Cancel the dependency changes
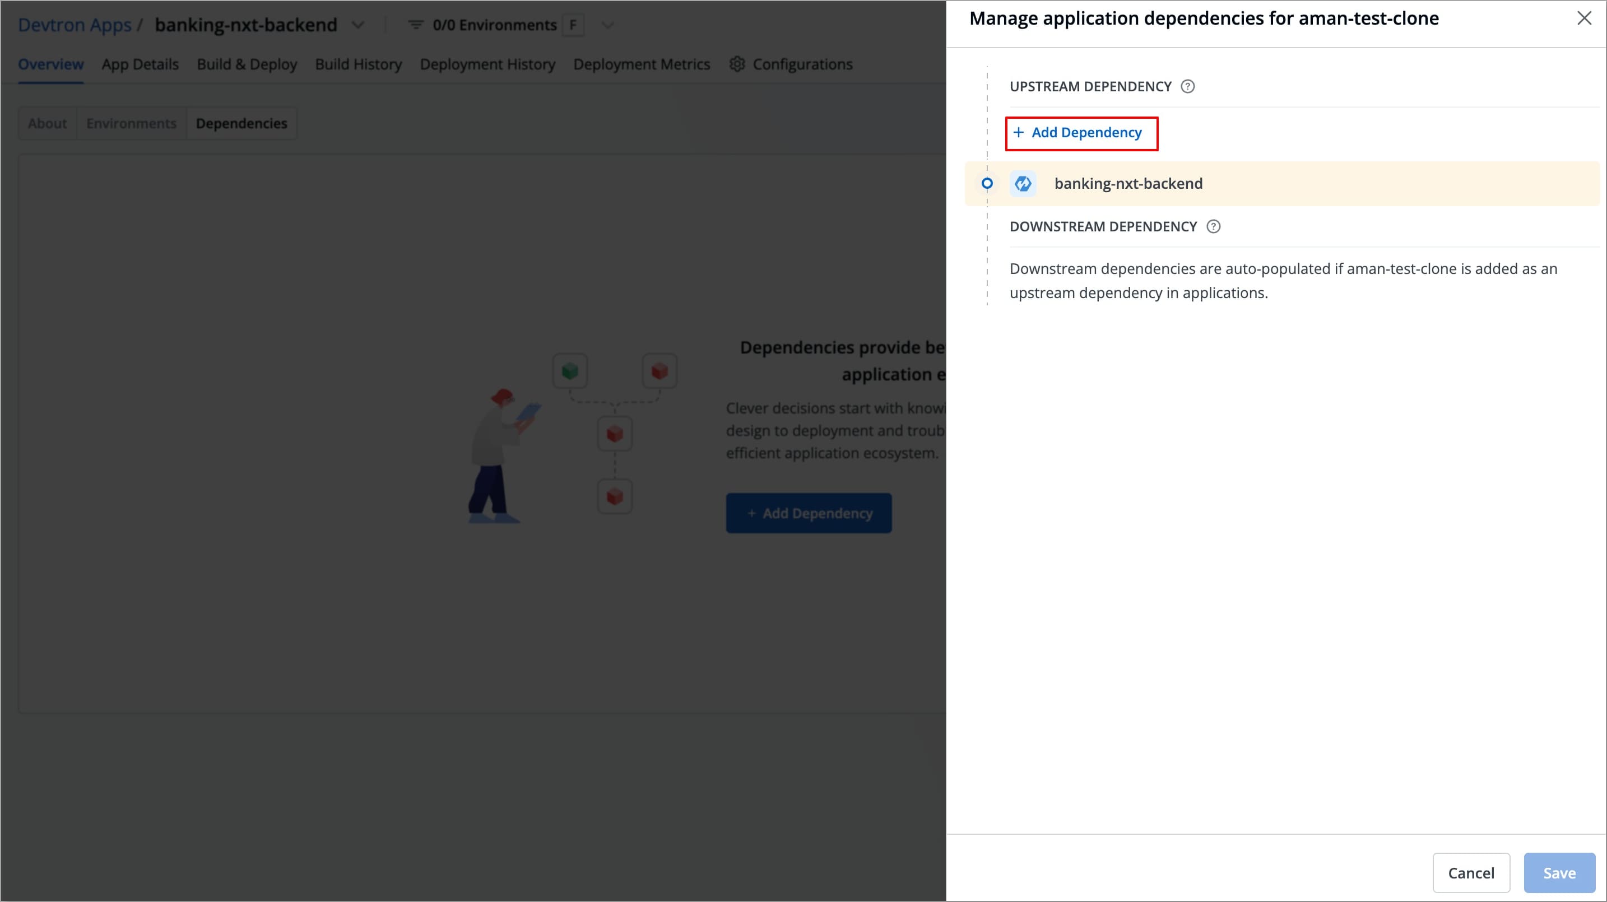 (1471, 873)
